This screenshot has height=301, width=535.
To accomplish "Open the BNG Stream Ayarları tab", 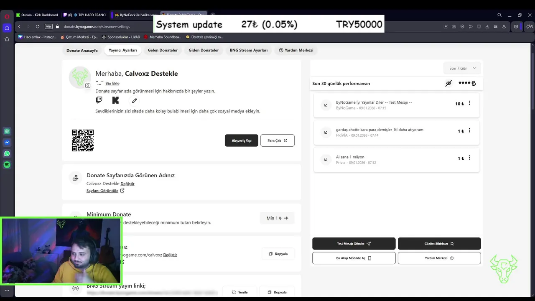I will pos(249,50).
